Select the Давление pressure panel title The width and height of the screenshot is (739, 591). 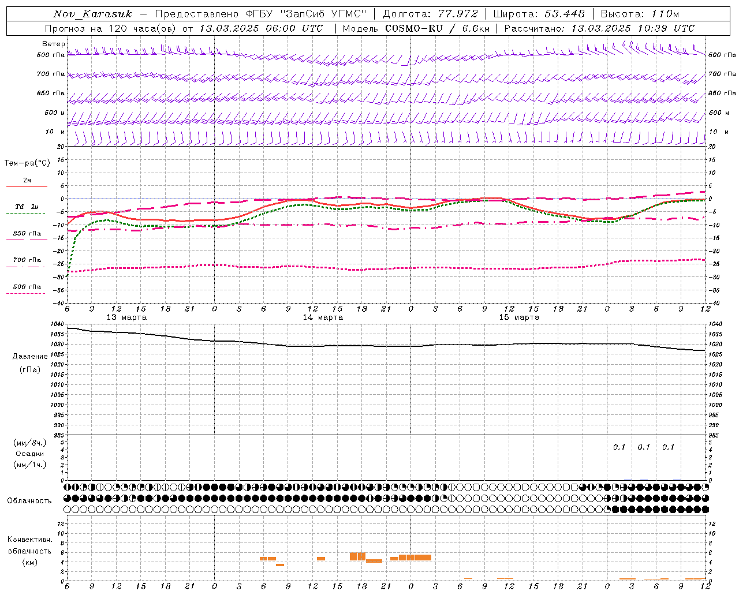click(30, 357)
